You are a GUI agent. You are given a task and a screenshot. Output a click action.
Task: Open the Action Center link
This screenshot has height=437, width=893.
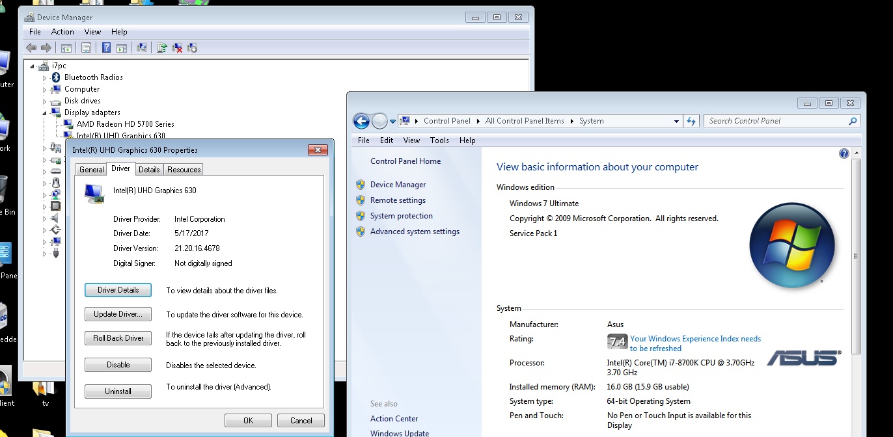pos(394,419)
